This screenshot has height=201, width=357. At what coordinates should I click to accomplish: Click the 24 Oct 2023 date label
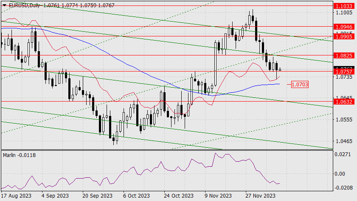(179, 195)
